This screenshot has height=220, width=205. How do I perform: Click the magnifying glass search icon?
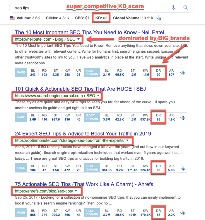(185, 8)
